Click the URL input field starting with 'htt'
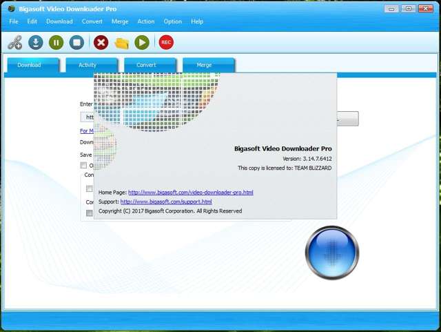The height and width of the screenshot is (332, 441). coord(87,117)
